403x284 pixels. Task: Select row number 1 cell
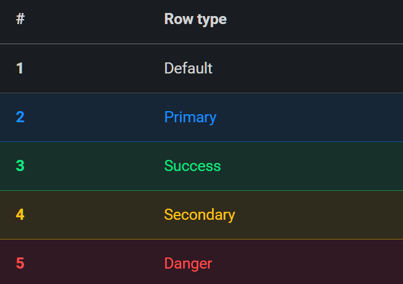[20, 69]
